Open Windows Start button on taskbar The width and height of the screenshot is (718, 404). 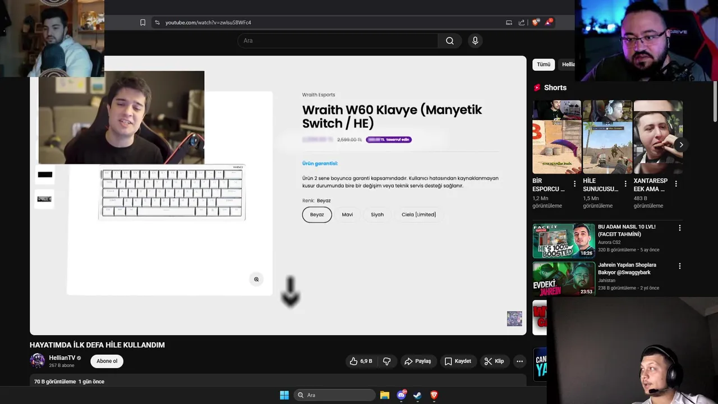(x=284, y=395)
